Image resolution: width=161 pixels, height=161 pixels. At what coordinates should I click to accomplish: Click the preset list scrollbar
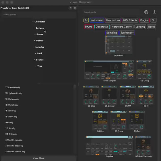pos(75,87)
